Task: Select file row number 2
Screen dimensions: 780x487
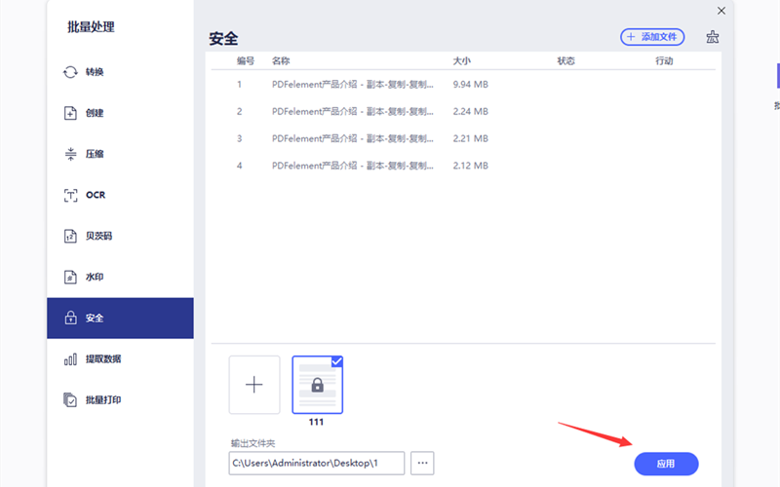Action: [x=463, y=111]
